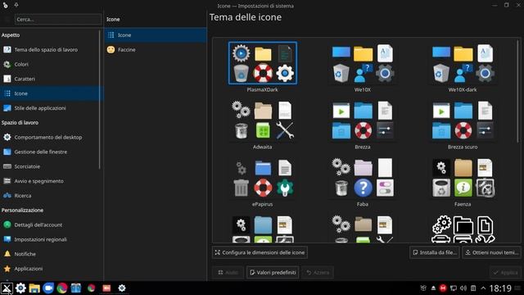Click Installa da file button
The width and height of the screenshot is (524, 295).
click(x=435, y=252)
